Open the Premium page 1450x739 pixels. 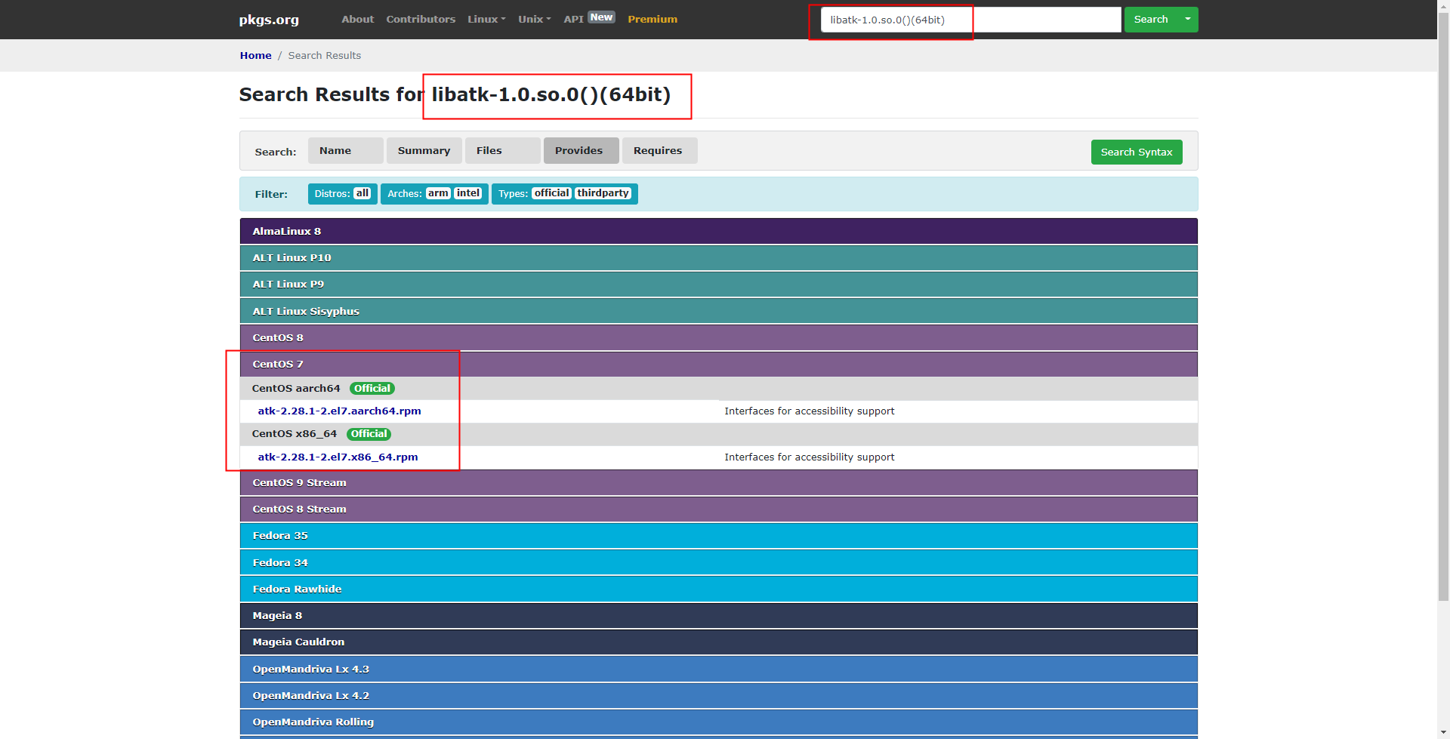[652, 19]
